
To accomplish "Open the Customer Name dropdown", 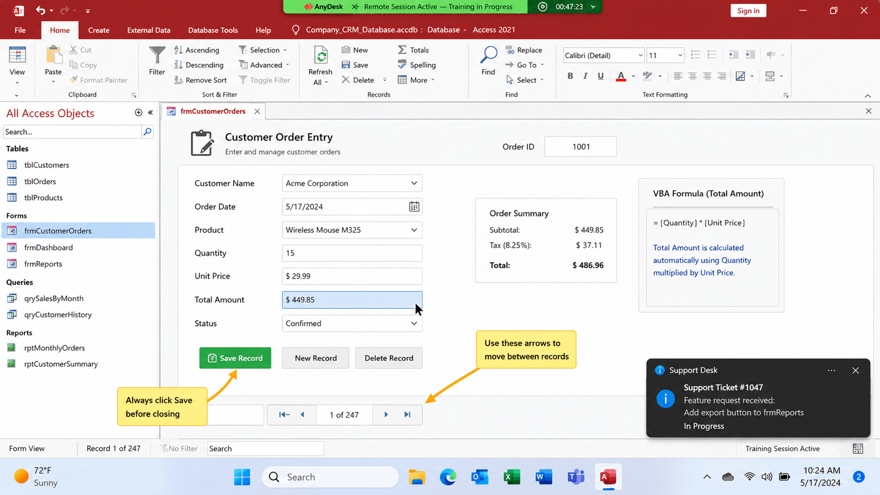I will click(x=414, y=183).
